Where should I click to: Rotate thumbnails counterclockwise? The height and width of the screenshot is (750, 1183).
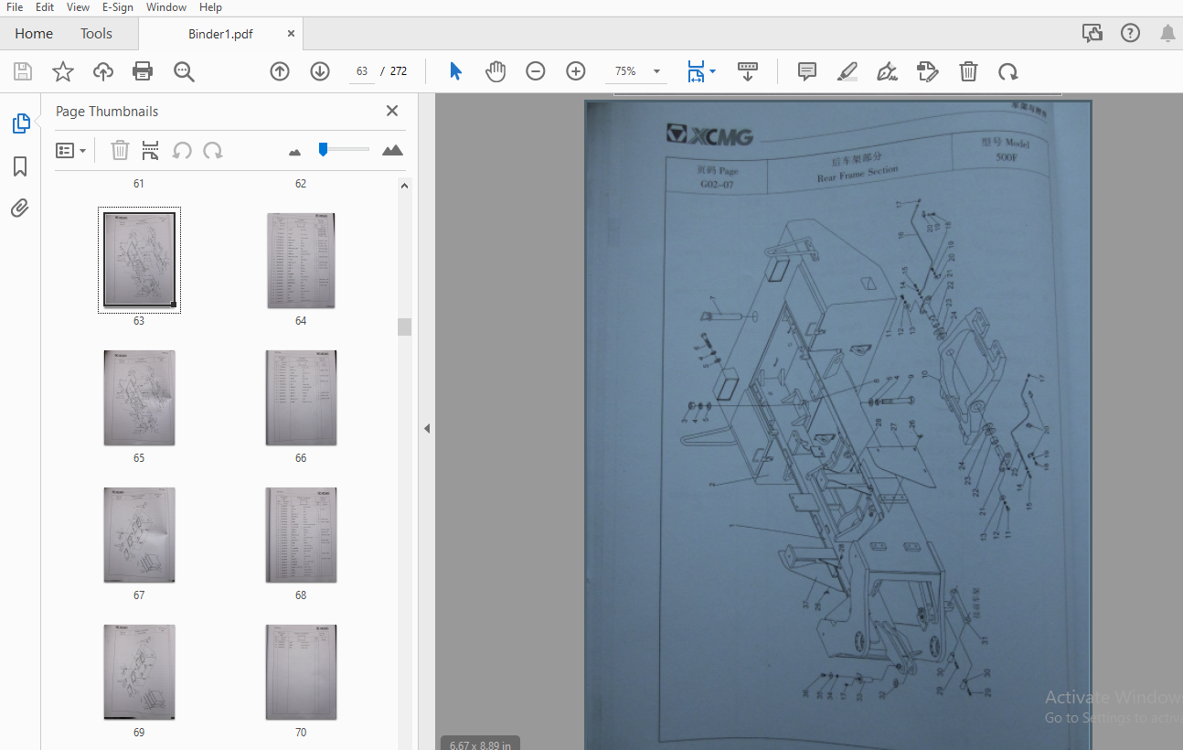point(182,150)
